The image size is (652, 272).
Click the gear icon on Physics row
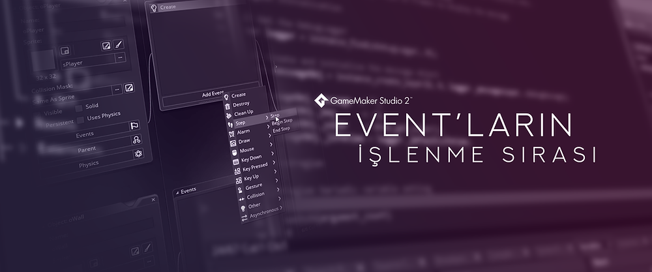point(138,154)
